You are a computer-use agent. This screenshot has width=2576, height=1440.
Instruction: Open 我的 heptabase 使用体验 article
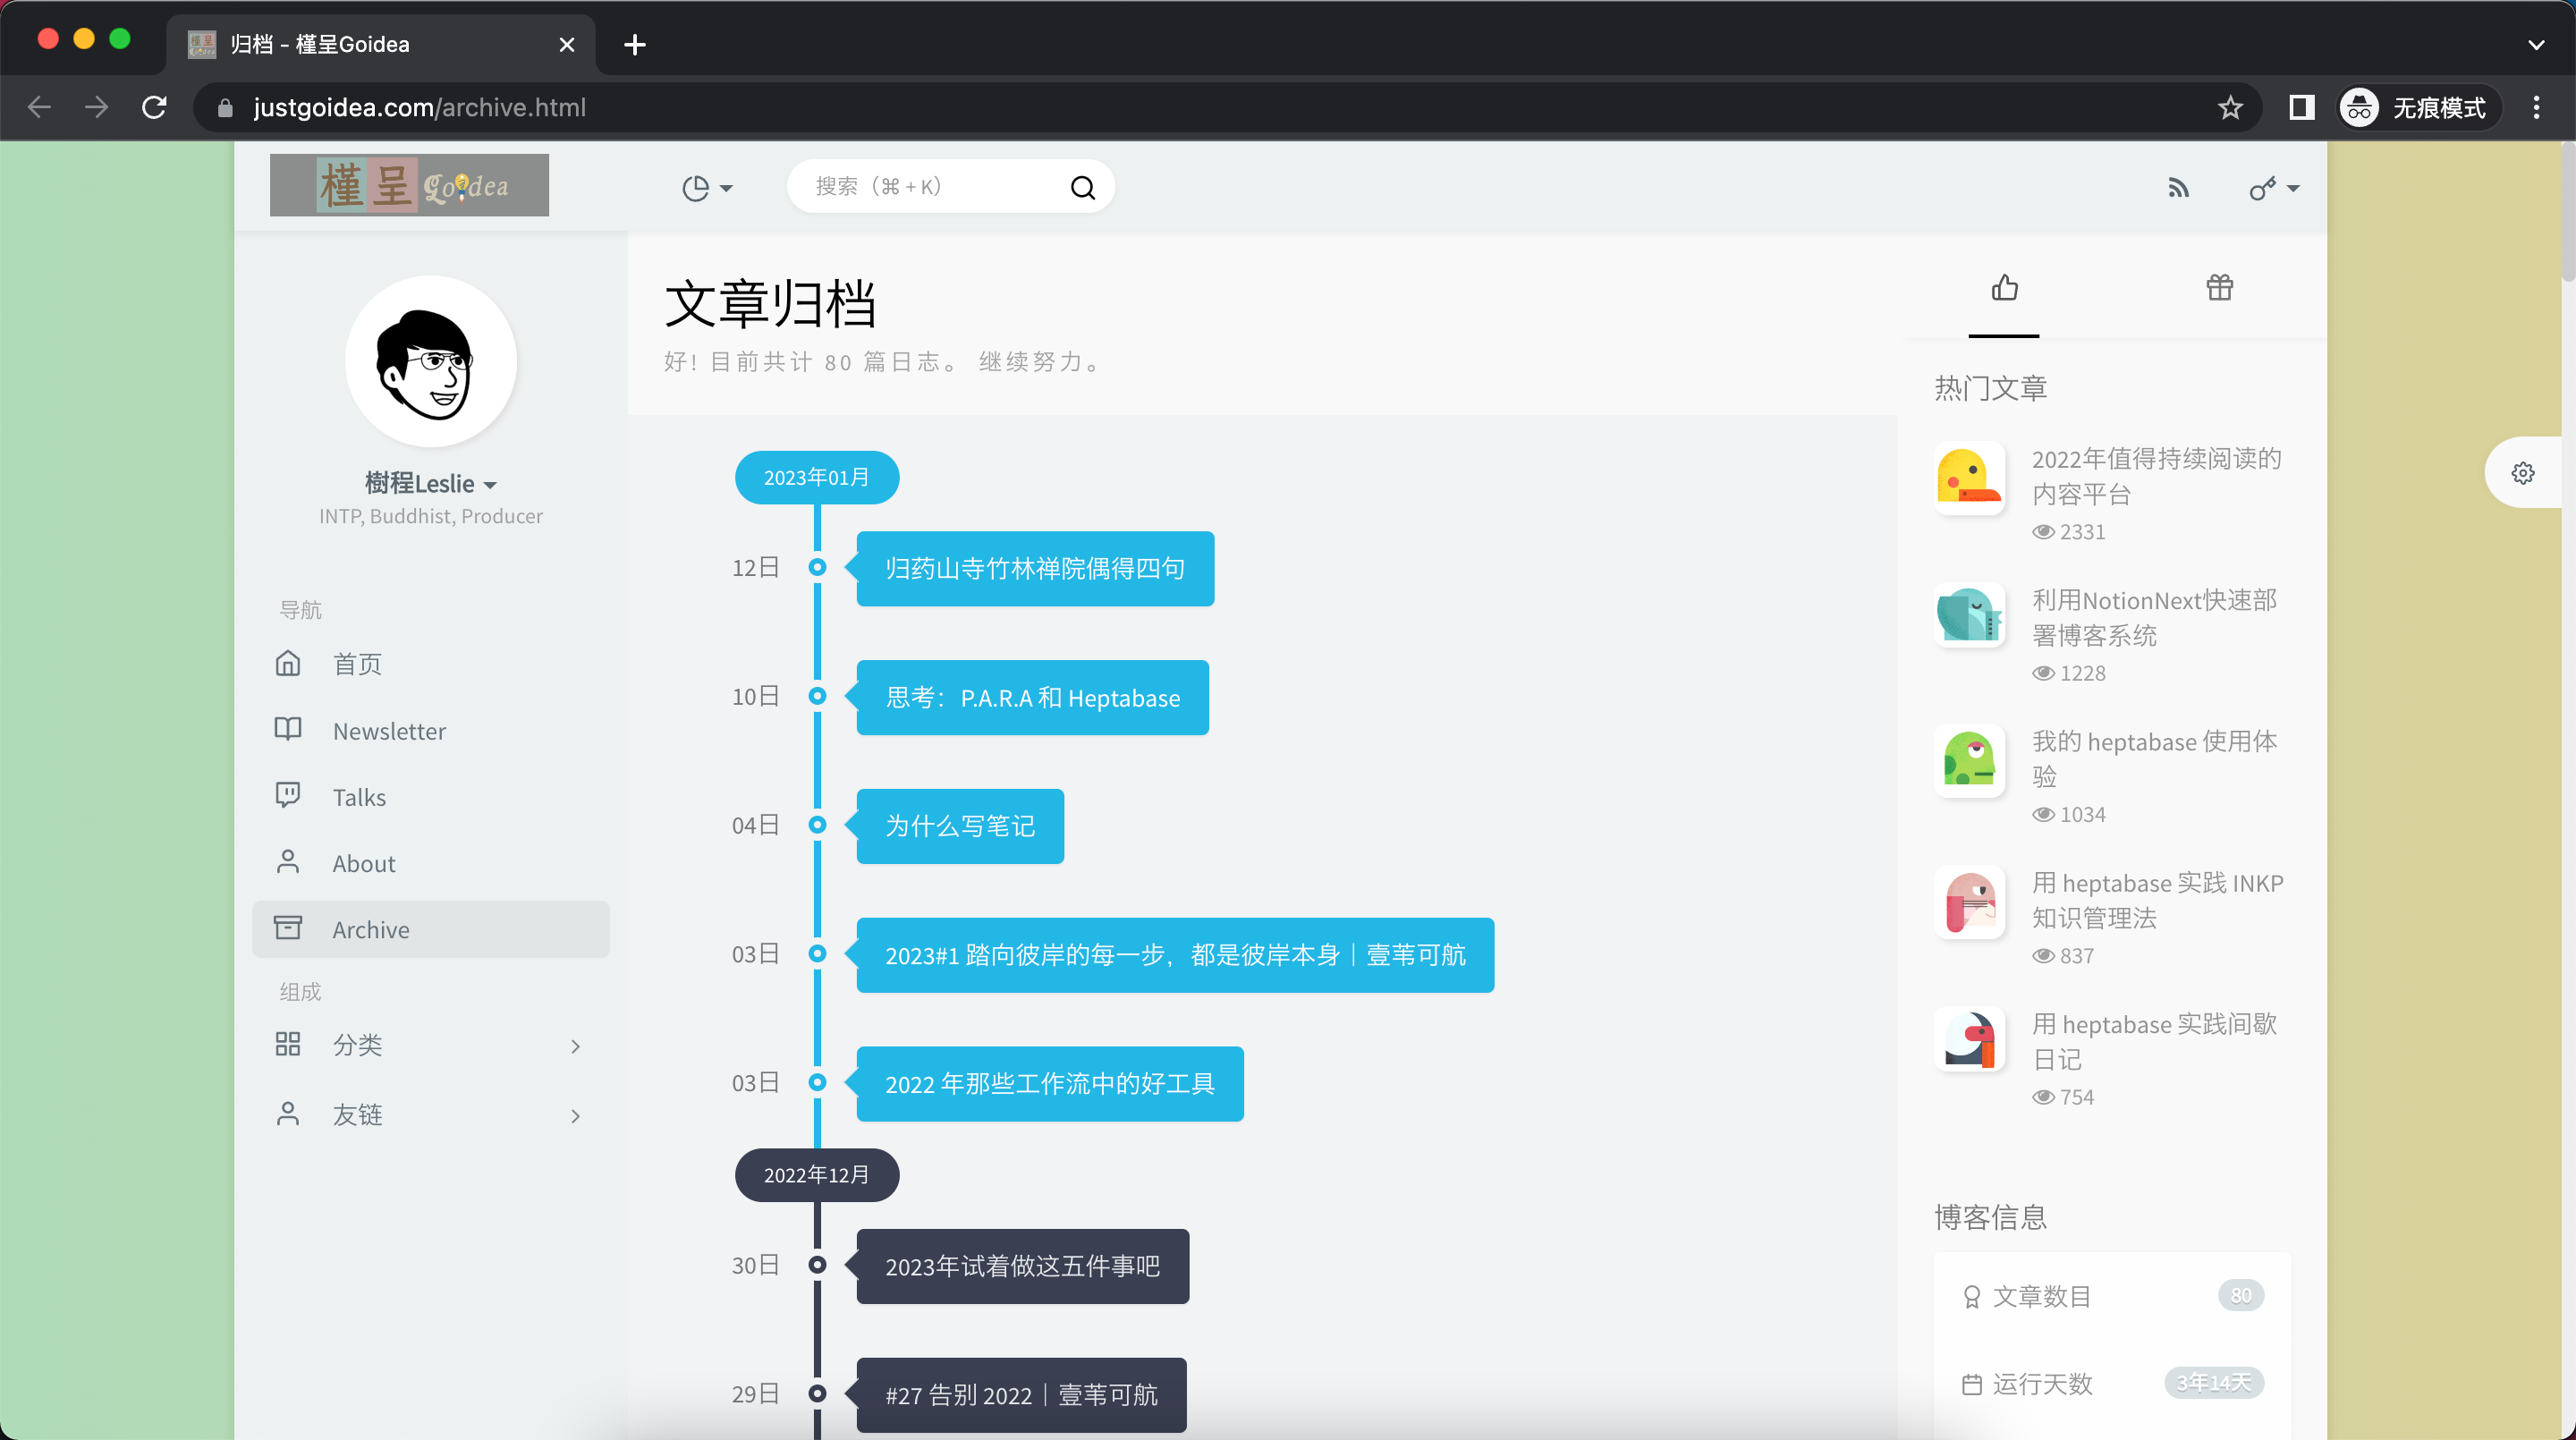pyautogui.click(x=2155, y=759)
